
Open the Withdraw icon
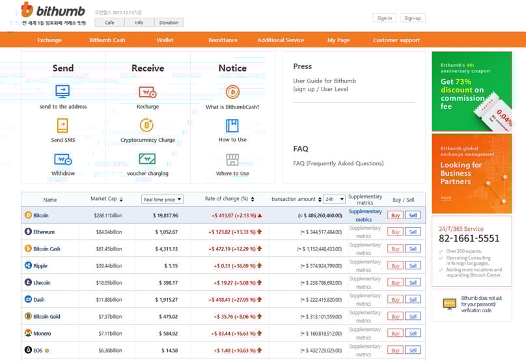click(x=62, y=159)
